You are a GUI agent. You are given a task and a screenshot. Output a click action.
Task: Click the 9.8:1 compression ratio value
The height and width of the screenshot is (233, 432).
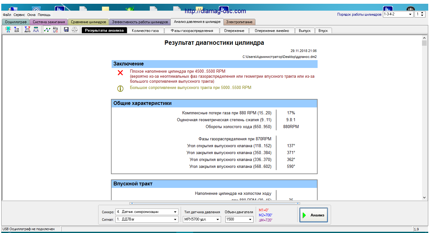point(291,120)
